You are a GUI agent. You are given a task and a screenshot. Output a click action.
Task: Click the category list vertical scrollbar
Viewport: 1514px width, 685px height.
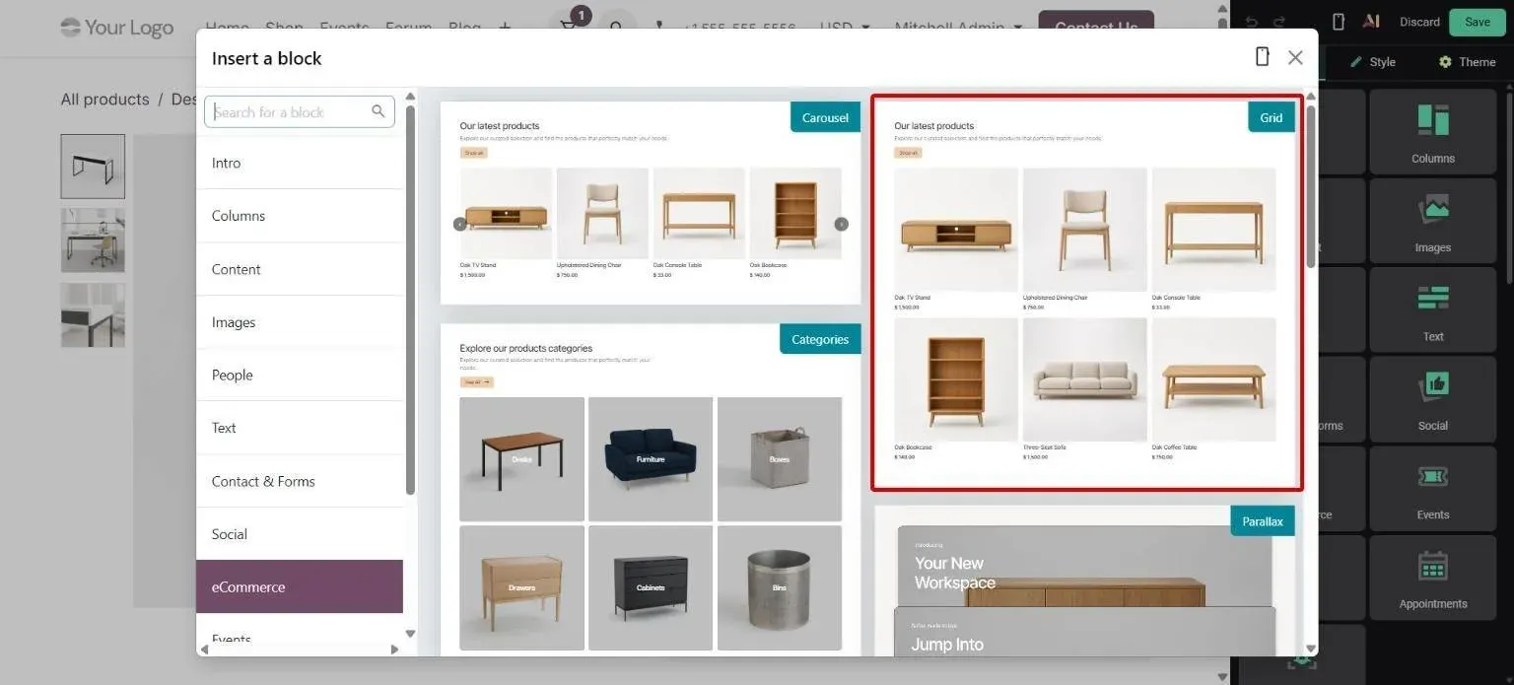pos(410,301)
